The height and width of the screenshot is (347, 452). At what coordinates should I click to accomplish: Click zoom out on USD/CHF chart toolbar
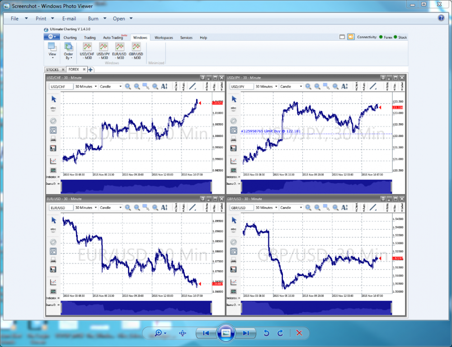[x=137, y=86]
